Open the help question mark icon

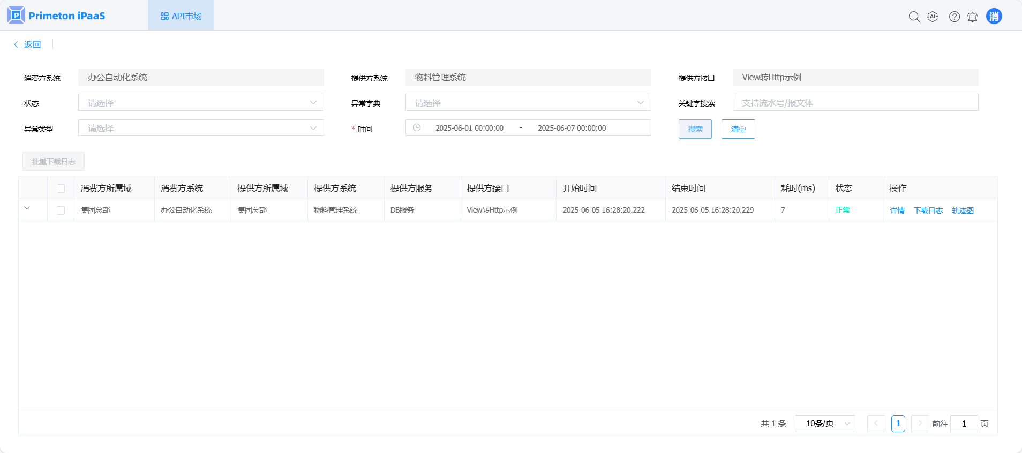(x=954, y=17)
